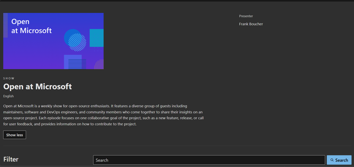Click the first line of the show description
Image resolution: width=354 pixels, height=167 pixels.
coord(95,106)
